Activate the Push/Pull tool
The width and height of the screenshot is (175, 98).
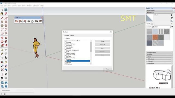click(x=6, y=38)
